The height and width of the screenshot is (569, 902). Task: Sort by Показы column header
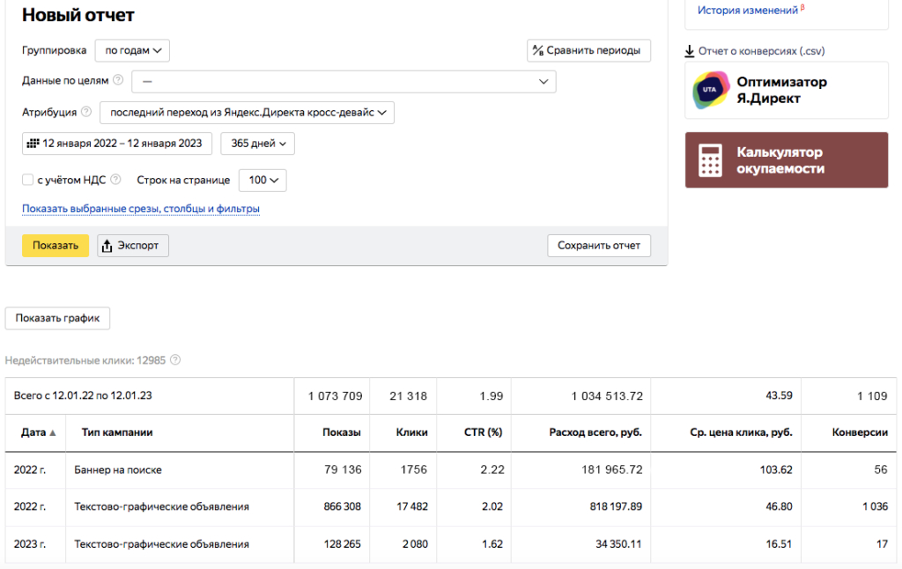[x=342, y=432]
